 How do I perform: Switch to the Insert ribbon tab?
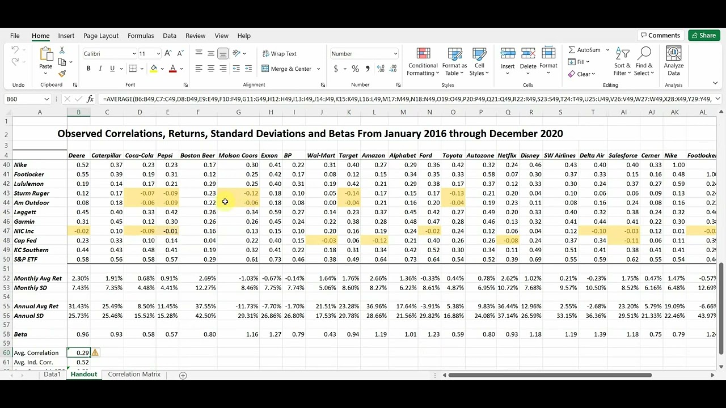[x=66, y=36]
